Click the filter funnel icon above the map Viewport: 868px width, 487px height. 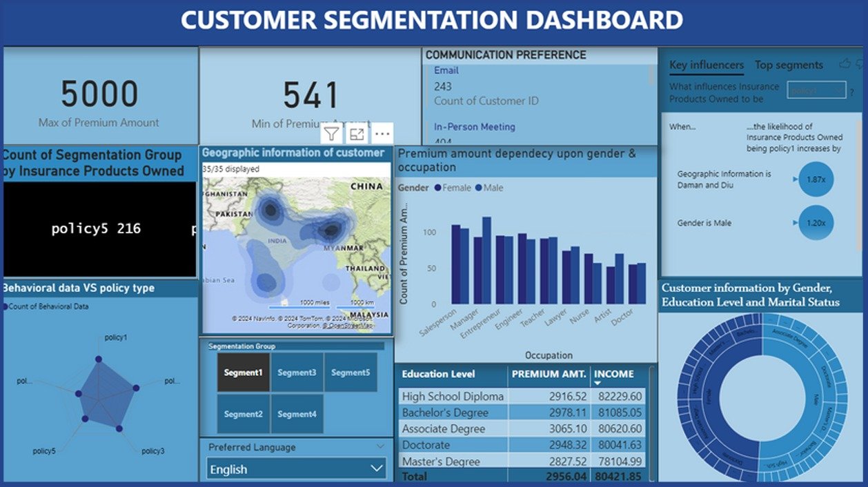click(x=332, y=134)
